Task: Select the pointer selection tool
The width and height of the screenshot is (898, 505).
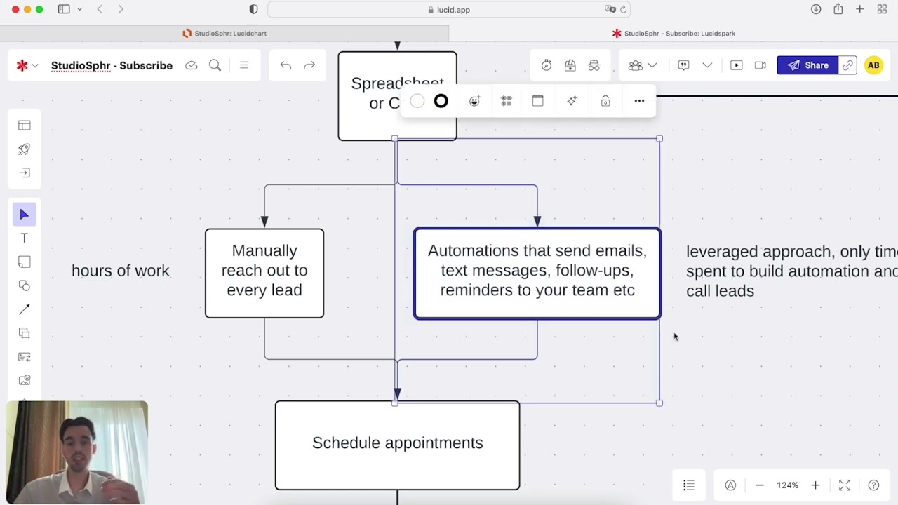Action: click(25, 215)
